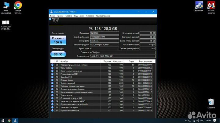Click status icon of Число стираний row
The height and width of the screenshot is (123, 220).
pyautogui.click(x=52, y=83)
